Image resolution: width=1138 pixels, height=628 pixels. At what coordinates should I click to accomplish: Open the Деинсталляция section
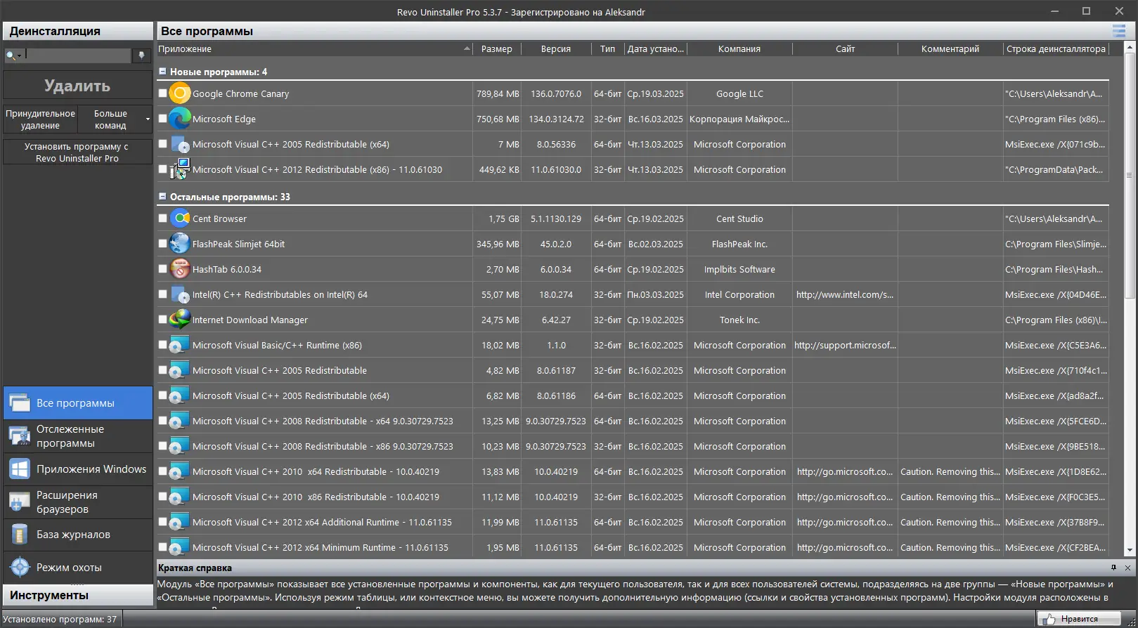(78, 31)
